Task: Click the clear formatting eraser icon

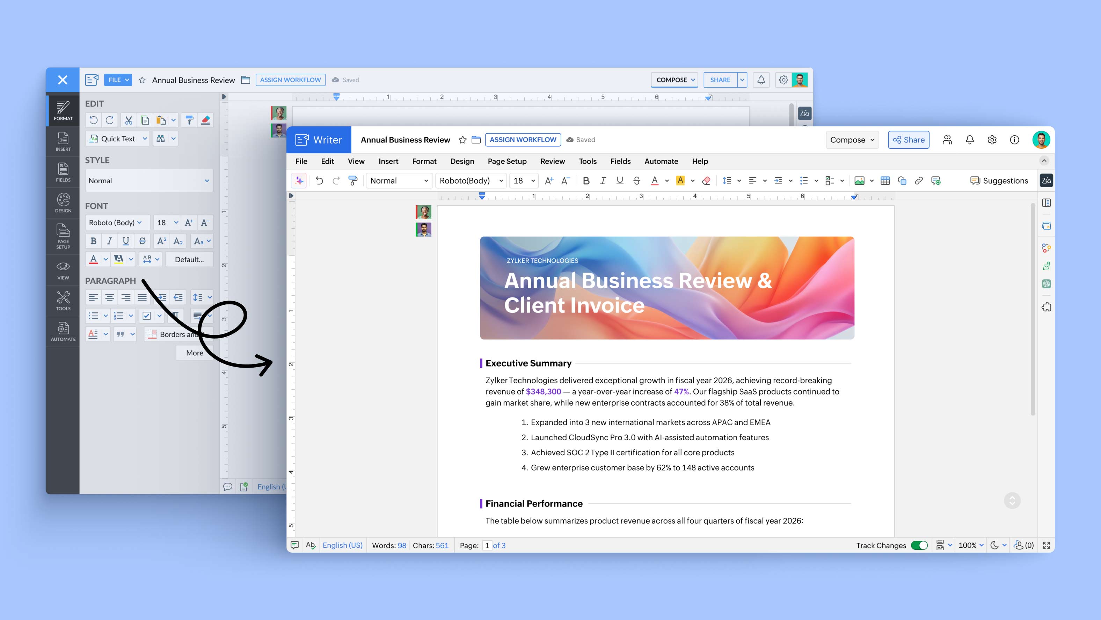Action: [x=706, y=181]
